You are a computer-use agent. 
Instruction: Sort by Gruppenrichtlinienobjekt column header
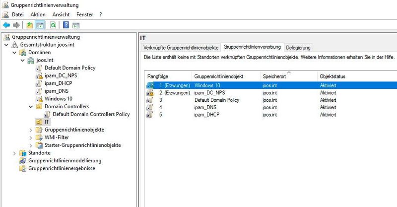pyautogui.click(x=226, y=76)
